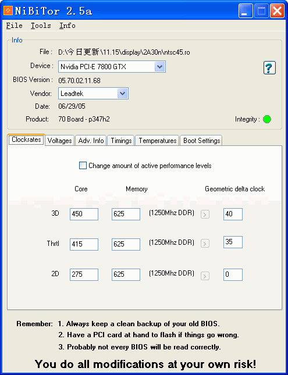Click the 2D geometric delta field
Viewport: 288px width, 375px height.
233,274
